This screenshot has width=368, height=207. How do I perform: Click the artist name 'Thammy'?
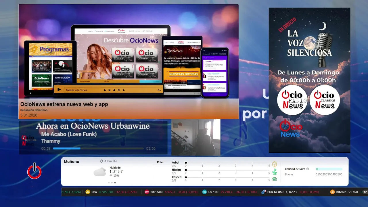coord(51,141)
